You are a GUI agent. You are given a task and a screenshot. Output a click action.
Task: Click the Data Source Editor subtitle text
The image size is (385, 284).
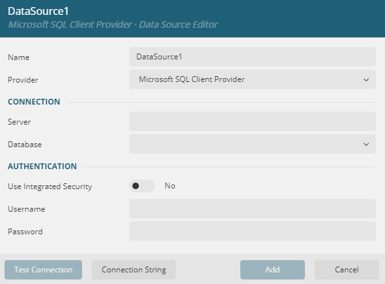[x=178, y=25]
